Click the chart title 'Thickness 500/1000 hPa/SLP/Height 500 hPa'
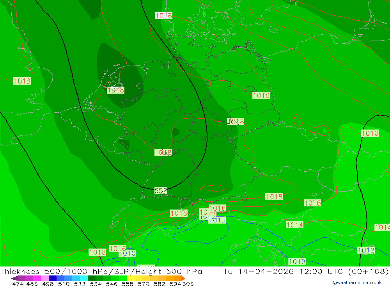 (x=101, y=271)
